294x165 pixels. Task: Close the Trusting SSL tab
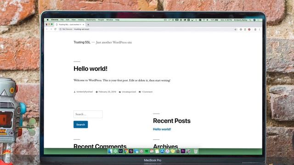83,24
